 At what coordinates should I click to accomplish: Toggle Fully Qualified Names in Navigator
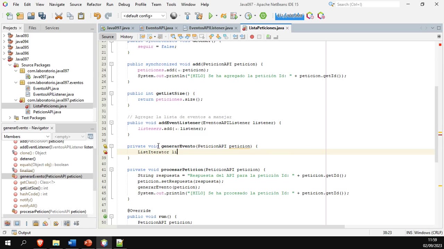pos(56,223)
